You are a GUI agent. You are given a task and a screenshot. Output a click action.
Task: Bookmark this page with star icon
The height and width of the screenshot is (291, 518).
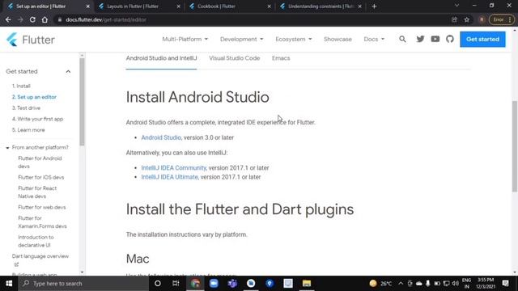click(x=466, y=19)
